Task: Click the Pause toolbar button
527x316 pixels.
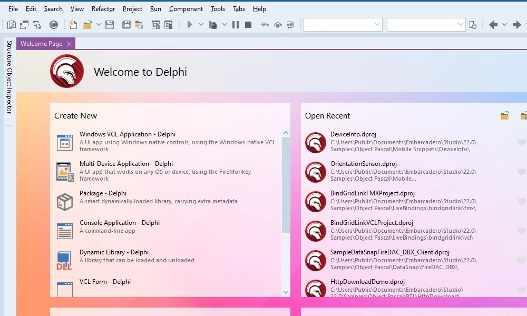Action: pos(236,25)
